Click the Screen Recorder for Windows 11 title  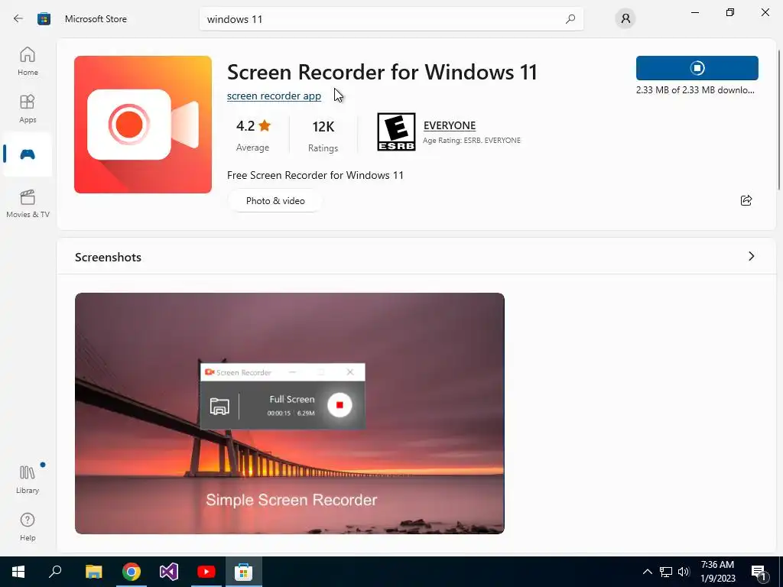point(382,72)
